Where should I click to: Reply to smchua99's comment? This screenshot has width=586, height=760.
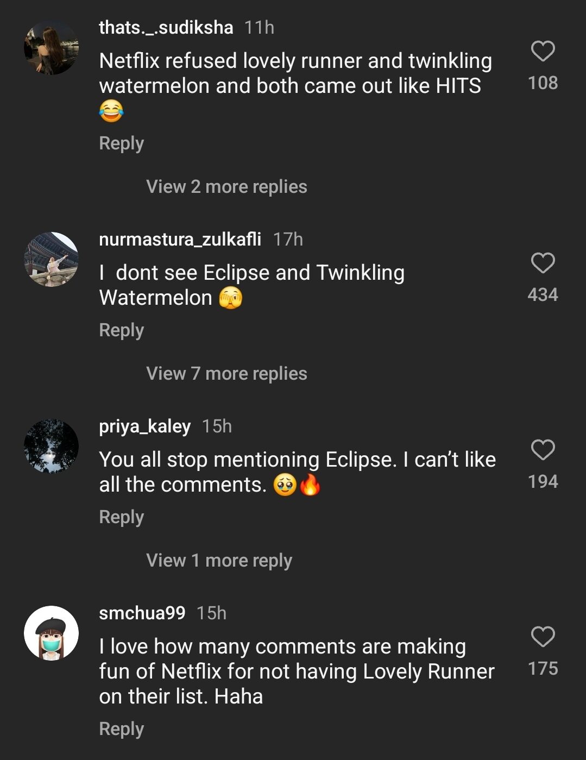(x=121, y=728)
